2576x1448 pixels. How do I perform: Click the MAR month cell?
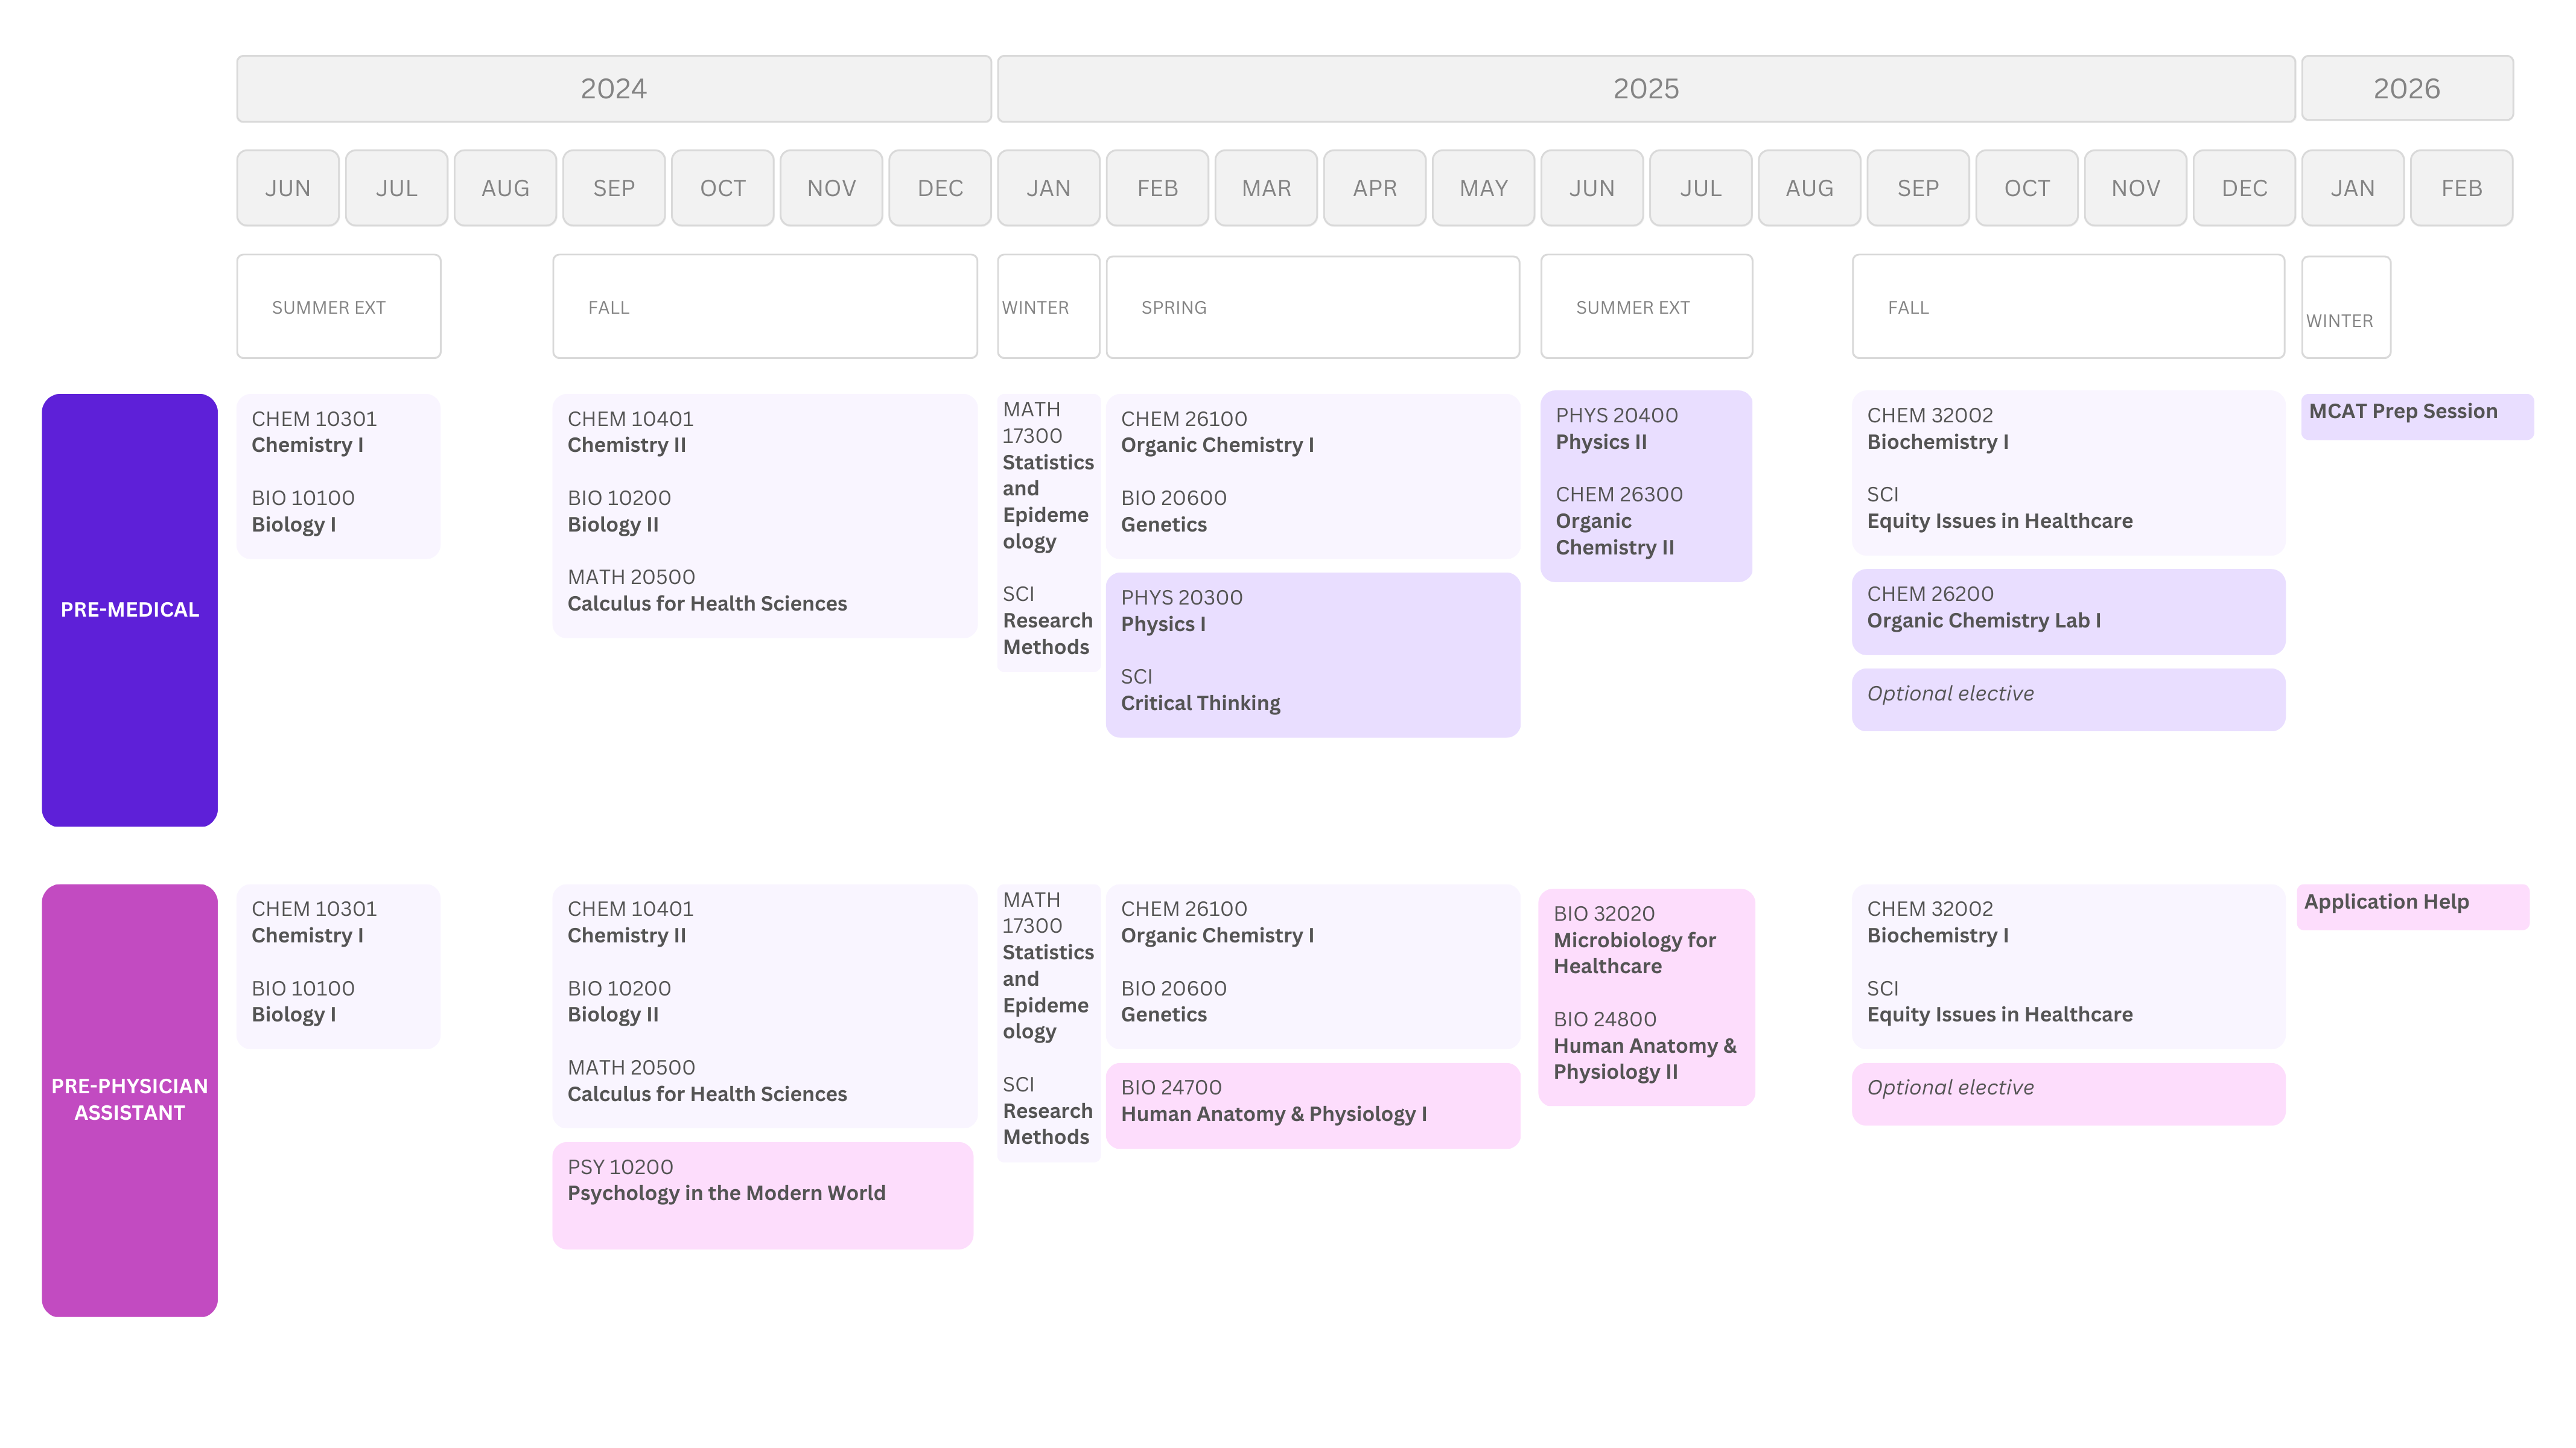[x=1265, y=188]
